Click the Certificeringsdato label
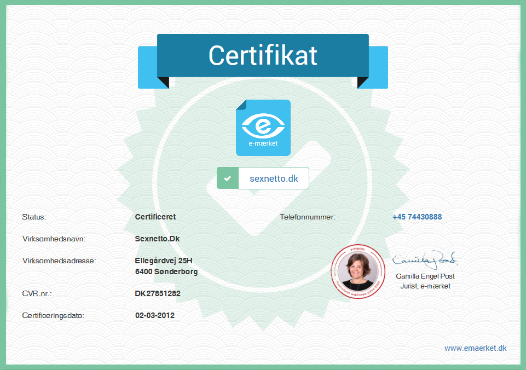This screenshot has width=526, height=370. [53, 315]
